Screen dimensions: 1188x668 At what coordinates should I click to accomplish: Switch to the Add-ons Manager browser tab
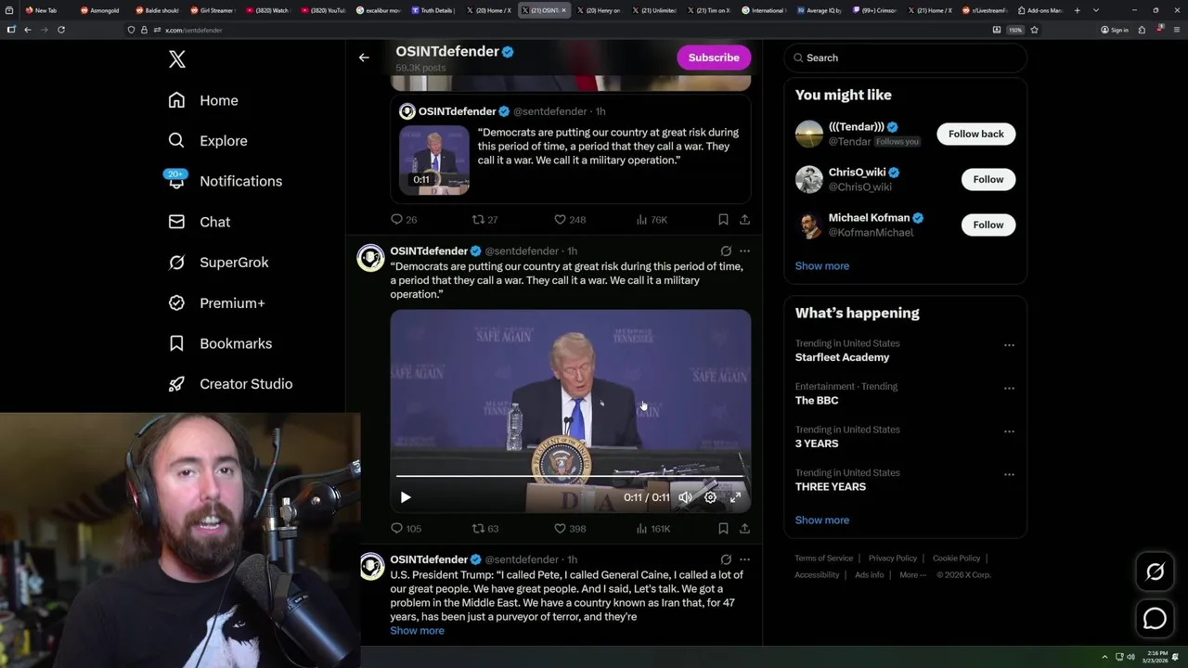pos(1039,10)
